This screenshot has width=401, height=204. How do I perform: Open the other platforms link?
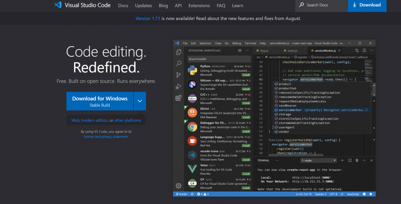pyautogui.click(x=128, y=121)
